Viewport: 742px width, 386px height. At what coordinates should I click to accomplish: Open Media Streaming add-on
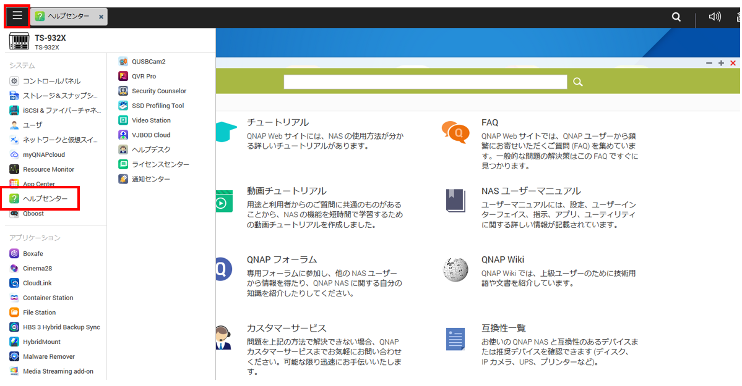pos(51,371)
